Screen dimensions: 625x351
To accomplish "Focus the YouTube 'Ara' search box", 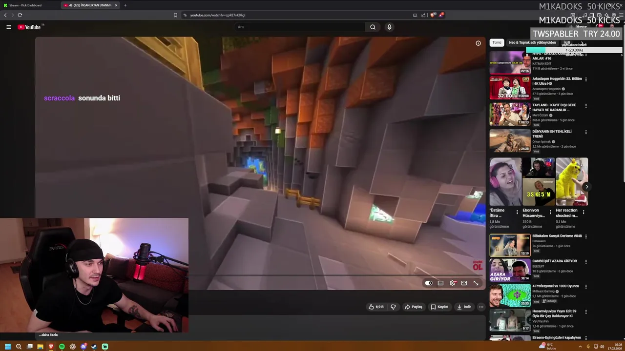I will click(x=299, y=27).
